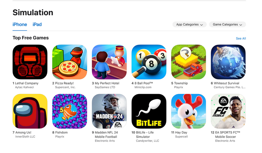This screenshot has height=153, width=262.
Task: Switch to the iPad tab
Action: (37, 25)
